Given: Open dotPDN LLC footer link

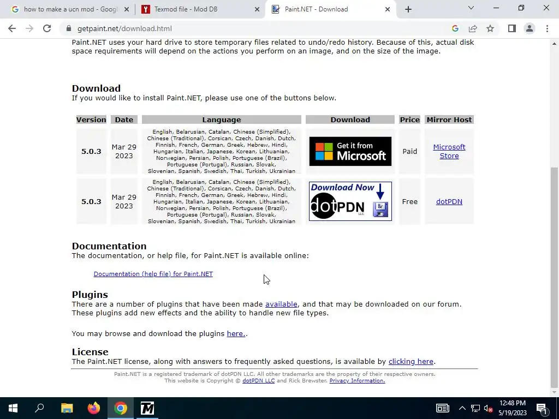Looking at the screenshot, I should click(x=258, y=381).
